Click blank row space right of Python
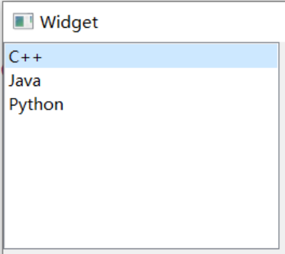 (171, 104)
